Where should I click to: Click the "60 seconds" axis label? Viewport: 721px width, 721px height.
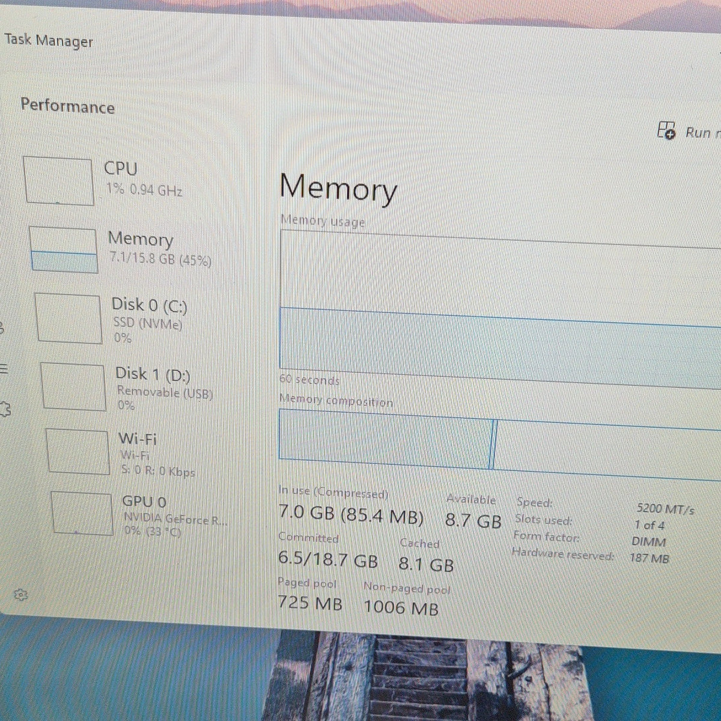tap(309, 380)
